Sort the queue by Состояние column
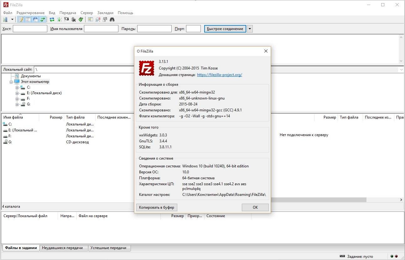This screenshot has height=260, width=405. 228,216
